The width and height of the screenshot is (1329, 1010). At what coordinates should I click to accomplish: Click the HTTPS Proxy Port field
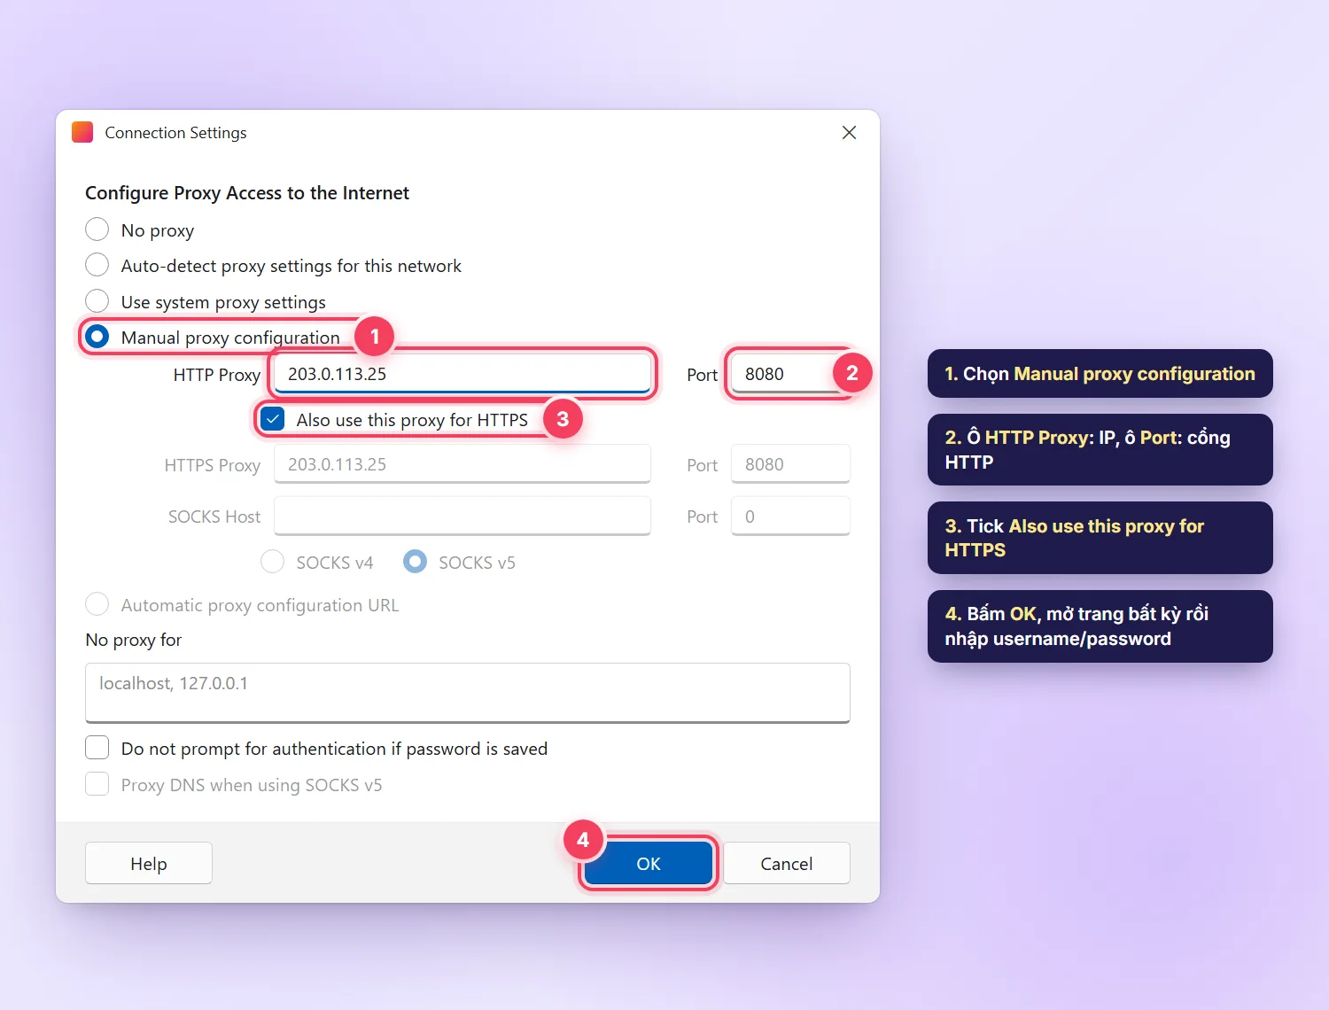point(790,464)
